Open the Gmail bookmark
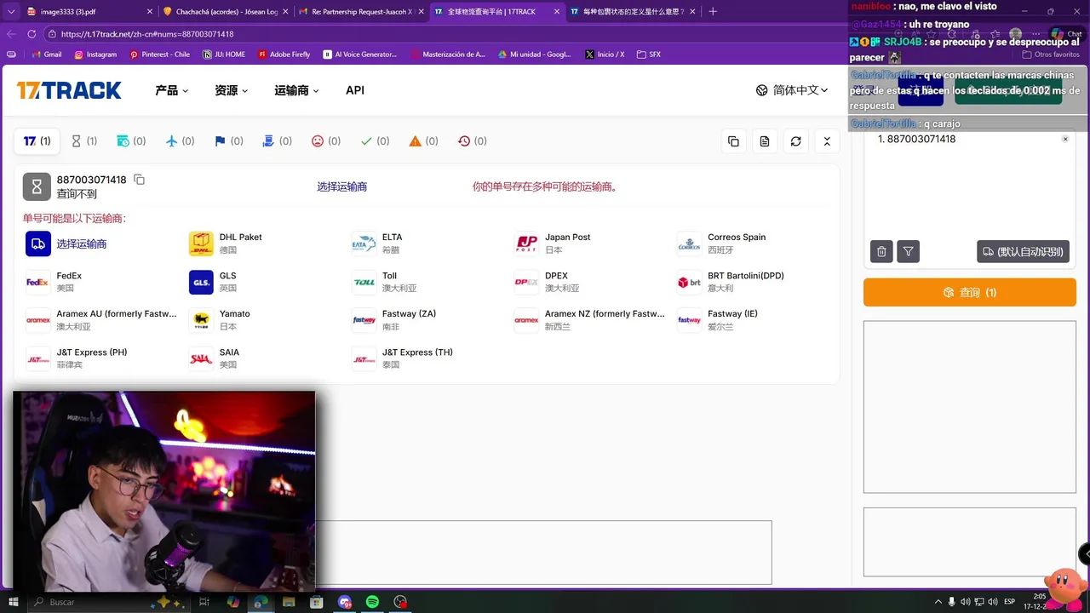This screenshot has width=1090, height=613. point(46,54)
